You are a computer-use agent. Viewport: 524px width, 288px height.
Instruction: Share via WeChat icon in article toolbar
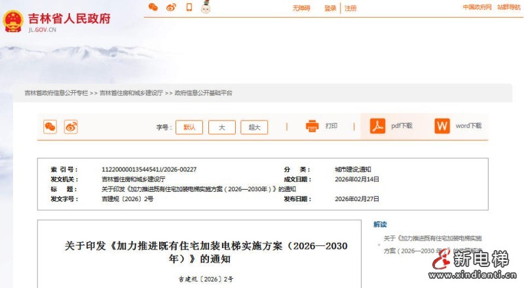pyautogui.click(x=50, y=127)
